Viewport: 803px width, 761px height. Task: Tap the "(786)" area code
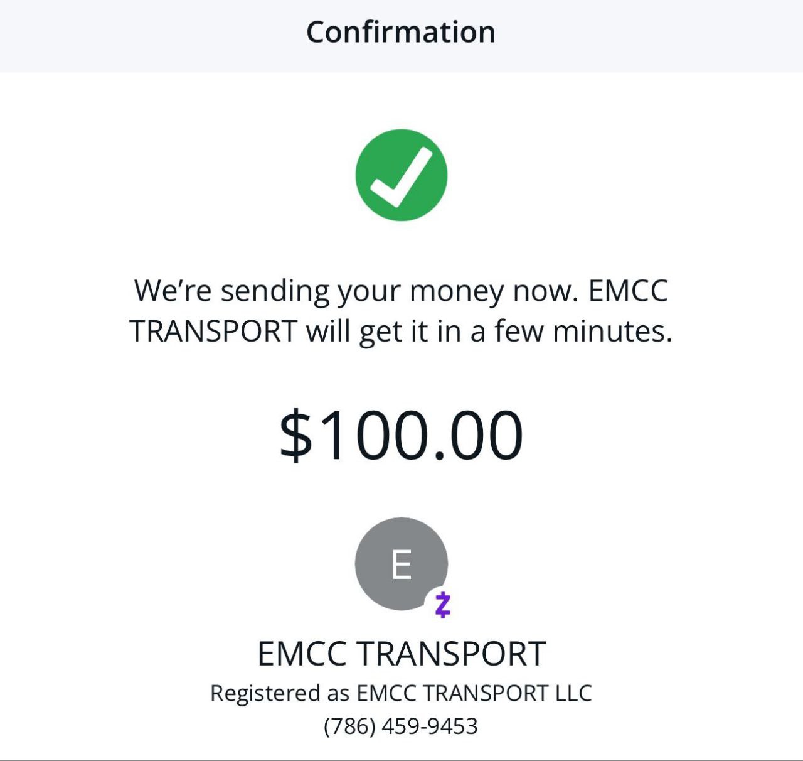click(x=349, y=726)
